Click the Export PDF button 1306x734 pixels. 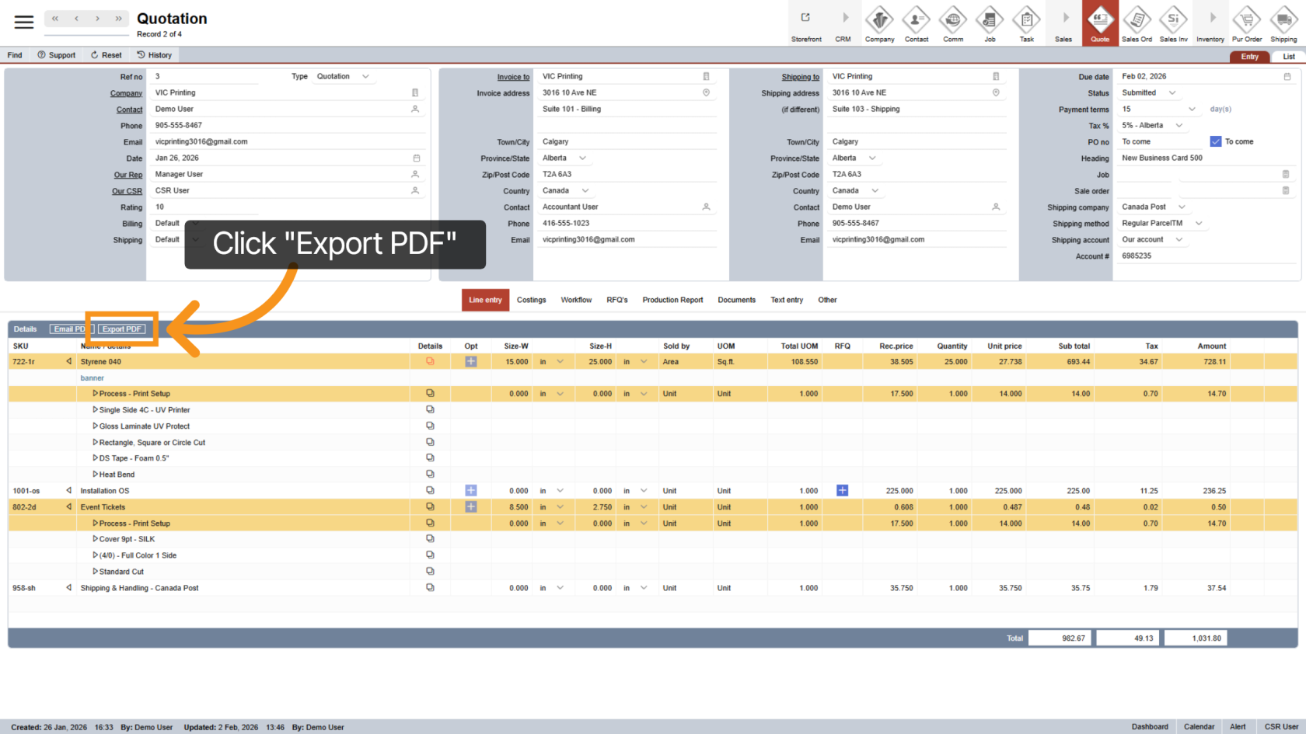(x=122, y=329)
